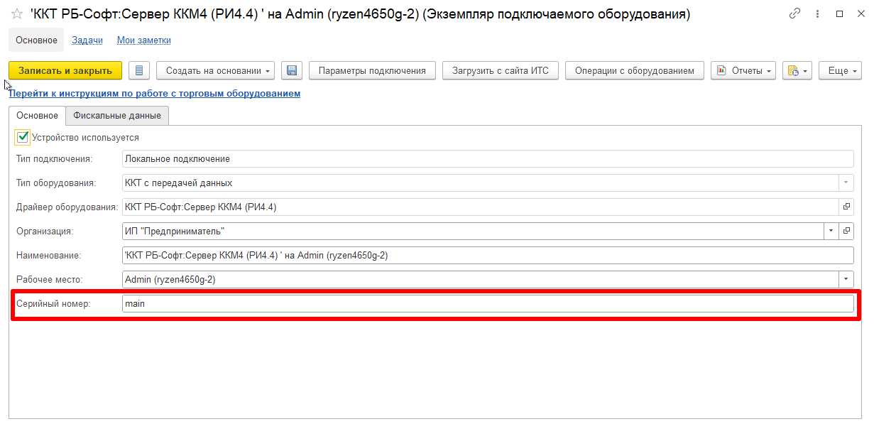Open Задачи navigation link
The width and height of the screenshot is (874, 424).
[x=87, y=40]
